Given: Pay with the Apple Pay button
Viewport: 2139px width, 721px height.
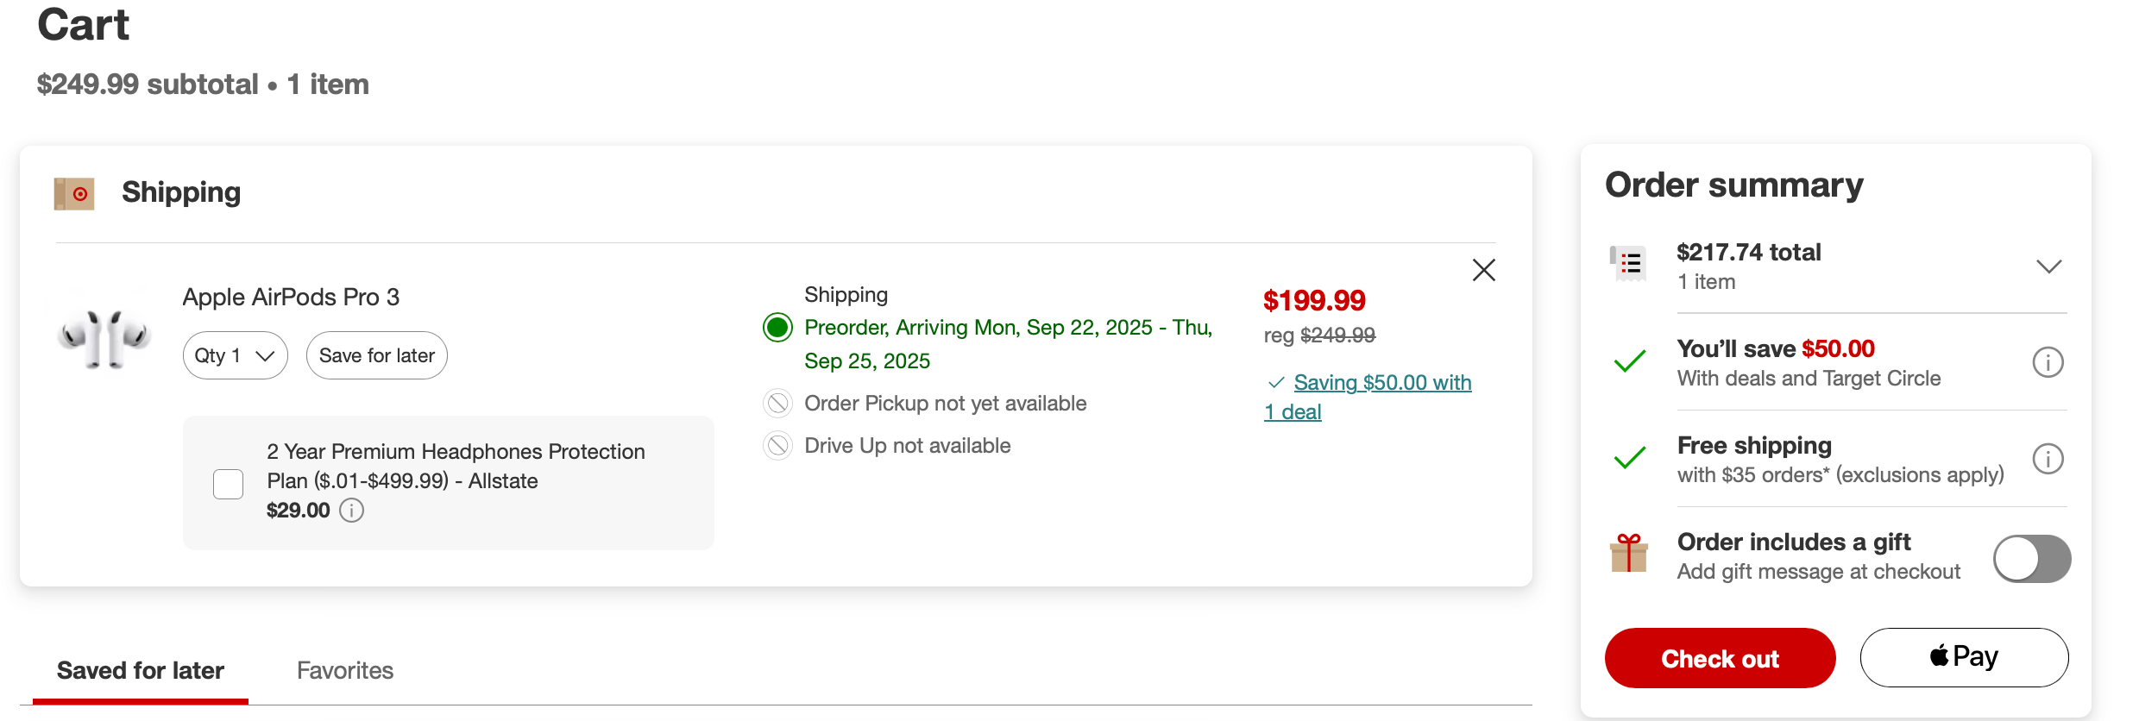Looking at the screenshot, I should (1963, 657).
